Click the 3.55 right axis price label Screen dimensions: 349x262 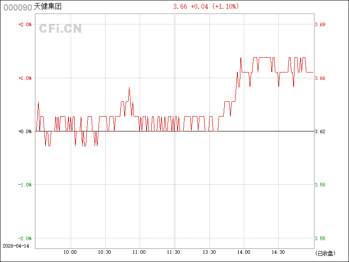point(320,238)
